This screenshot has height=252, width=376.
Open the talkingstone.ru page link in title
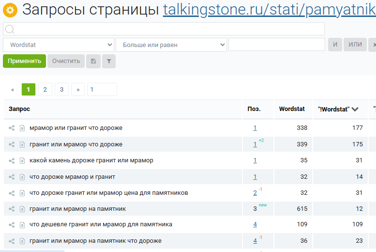(x=269, y=10)
